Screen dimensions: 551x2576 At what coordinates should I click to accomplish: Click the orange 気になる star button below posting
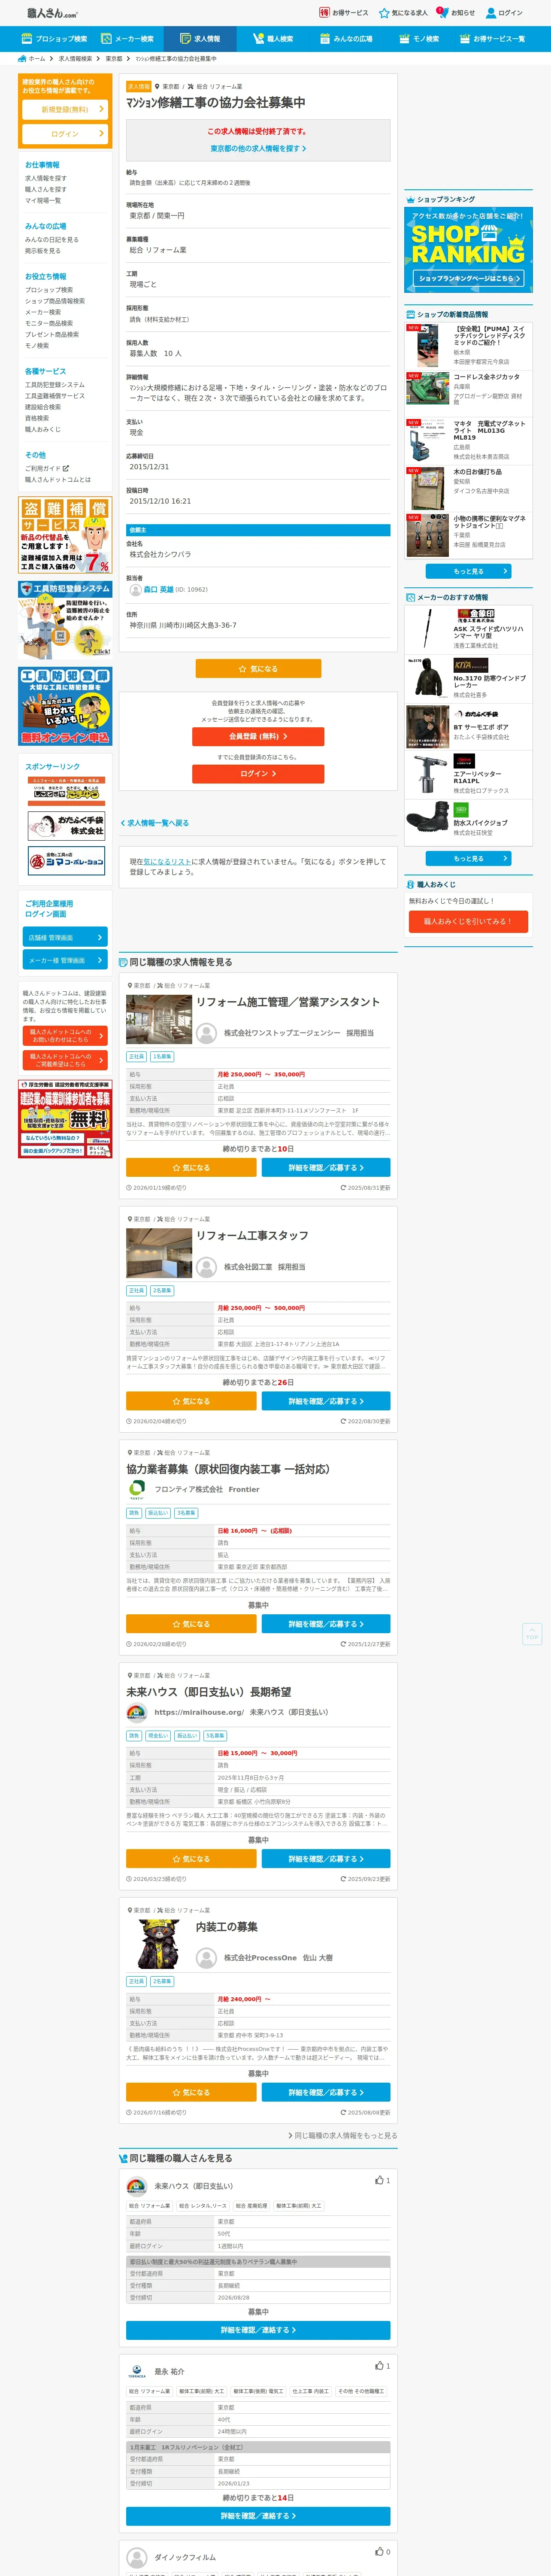coord(258,668)
